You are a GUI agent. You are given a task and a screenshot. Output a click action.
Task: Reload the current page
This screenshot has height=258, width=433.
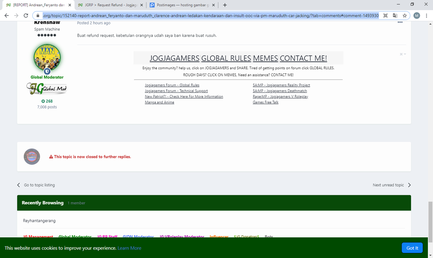point(26,16)
